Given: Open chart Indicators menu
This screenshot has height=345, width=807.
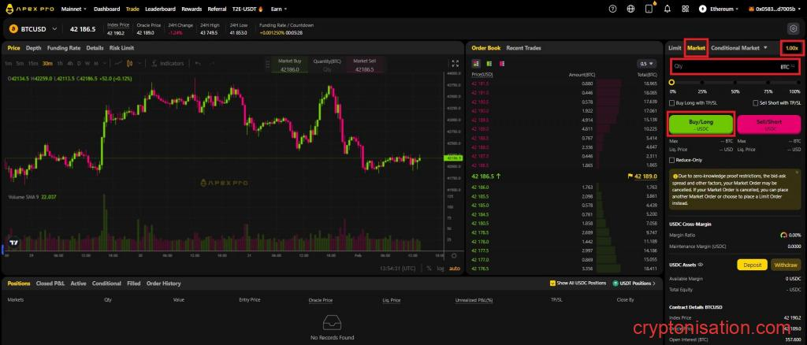Looking at the screenshot, I should tap(167, 63).
